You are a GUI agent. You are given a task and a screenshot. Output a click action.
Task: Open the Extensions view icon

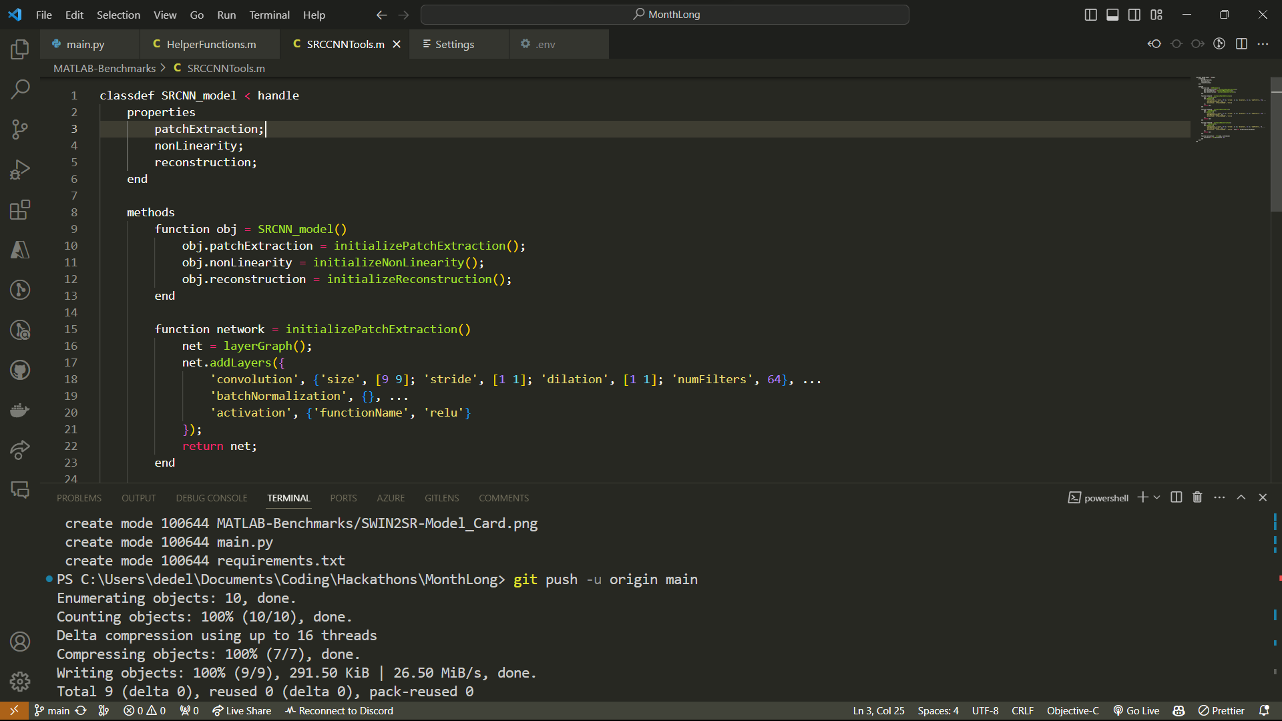20,210
